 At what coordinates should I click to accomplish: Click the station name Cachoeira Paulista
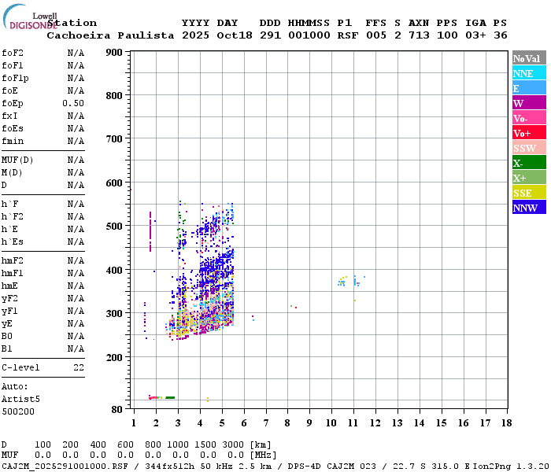110,35
